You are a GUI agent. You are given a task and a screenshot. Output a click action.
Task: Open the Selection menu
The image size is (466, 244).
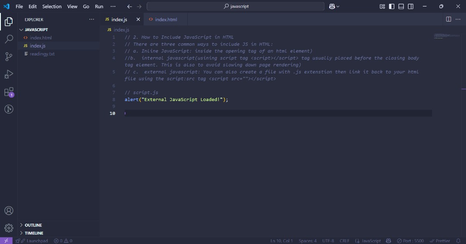pos(52,6)
